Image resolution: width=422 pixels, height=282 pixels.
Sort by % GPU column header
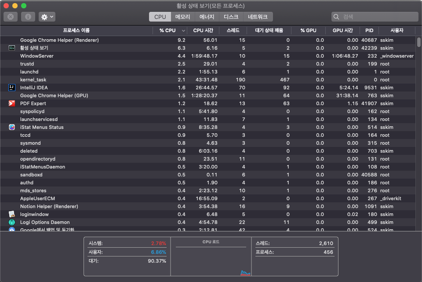309,30
